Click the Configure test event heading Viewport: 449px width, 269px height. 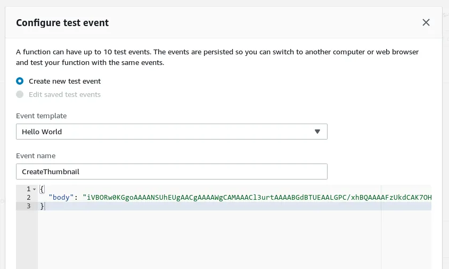(x=62, y=22)
